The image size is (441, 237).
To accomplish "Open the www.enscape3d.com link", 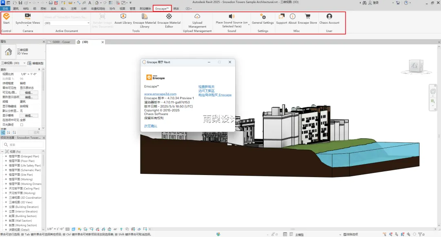I will point(160,94).
